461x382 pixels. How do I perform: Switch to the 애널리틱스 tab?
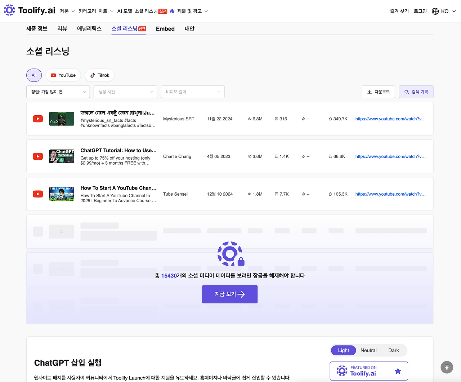(89, 28)
